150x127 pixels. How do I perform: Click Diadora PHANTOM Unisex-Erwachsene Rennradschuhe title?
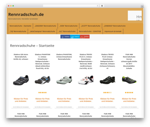coord(64,57)
